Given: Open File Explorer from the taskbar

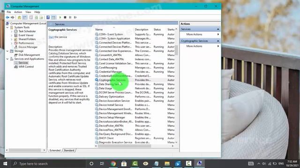Looking at the screenshot, I should pyautogui.click(x=167, y=164).
